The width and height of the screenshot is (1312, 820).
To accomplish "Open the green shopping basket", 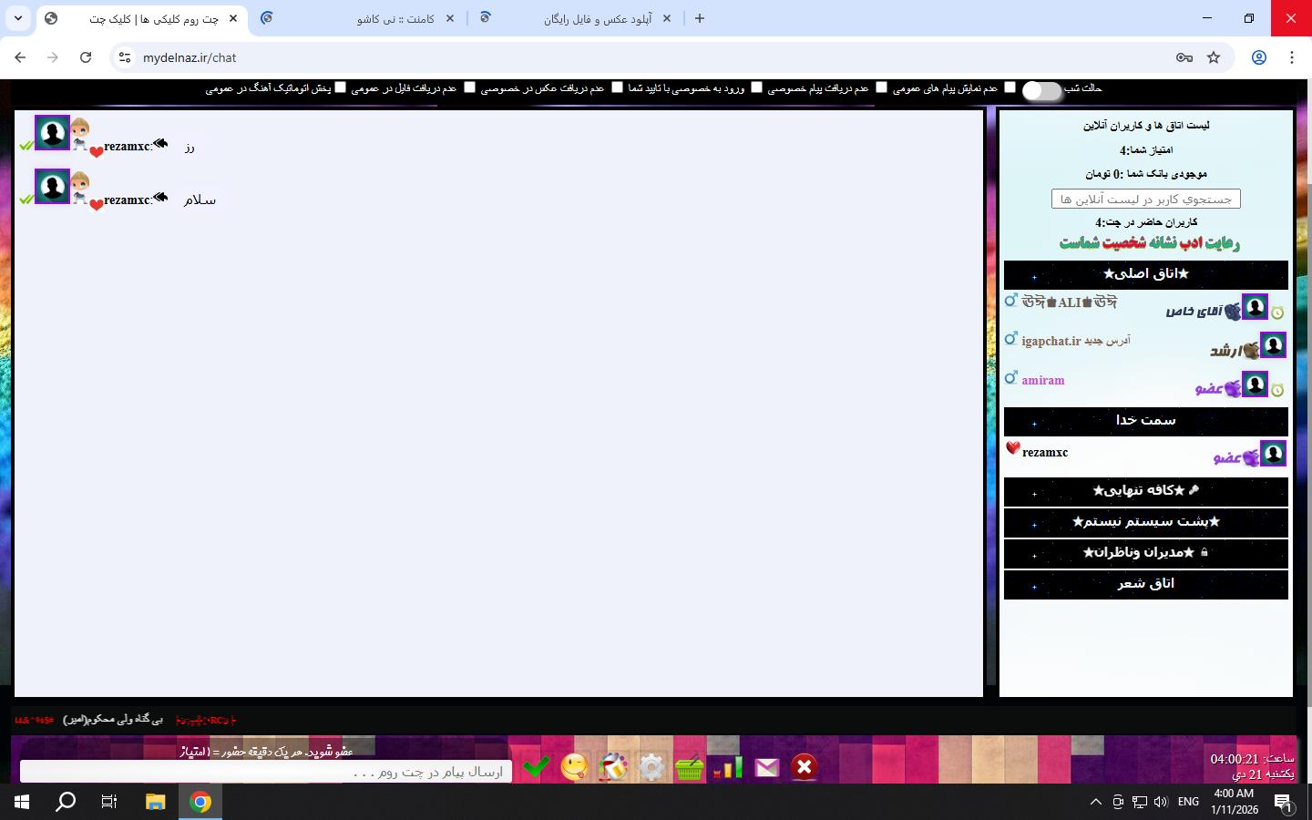I will point(690,768).
